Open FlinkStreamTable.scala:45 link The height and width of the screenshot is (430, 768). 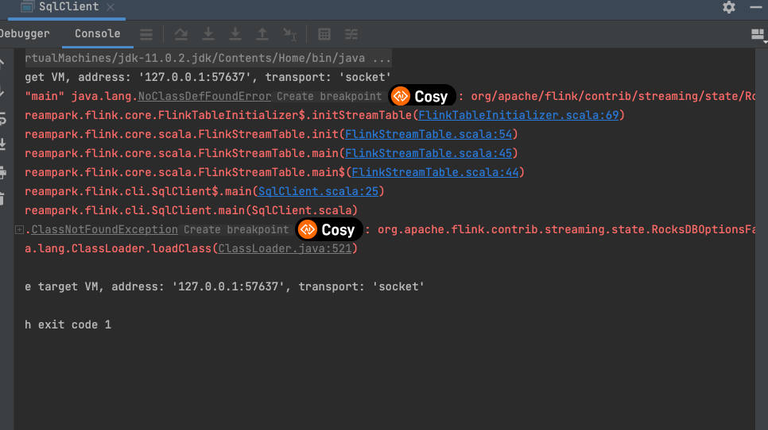tap(428, 153)
